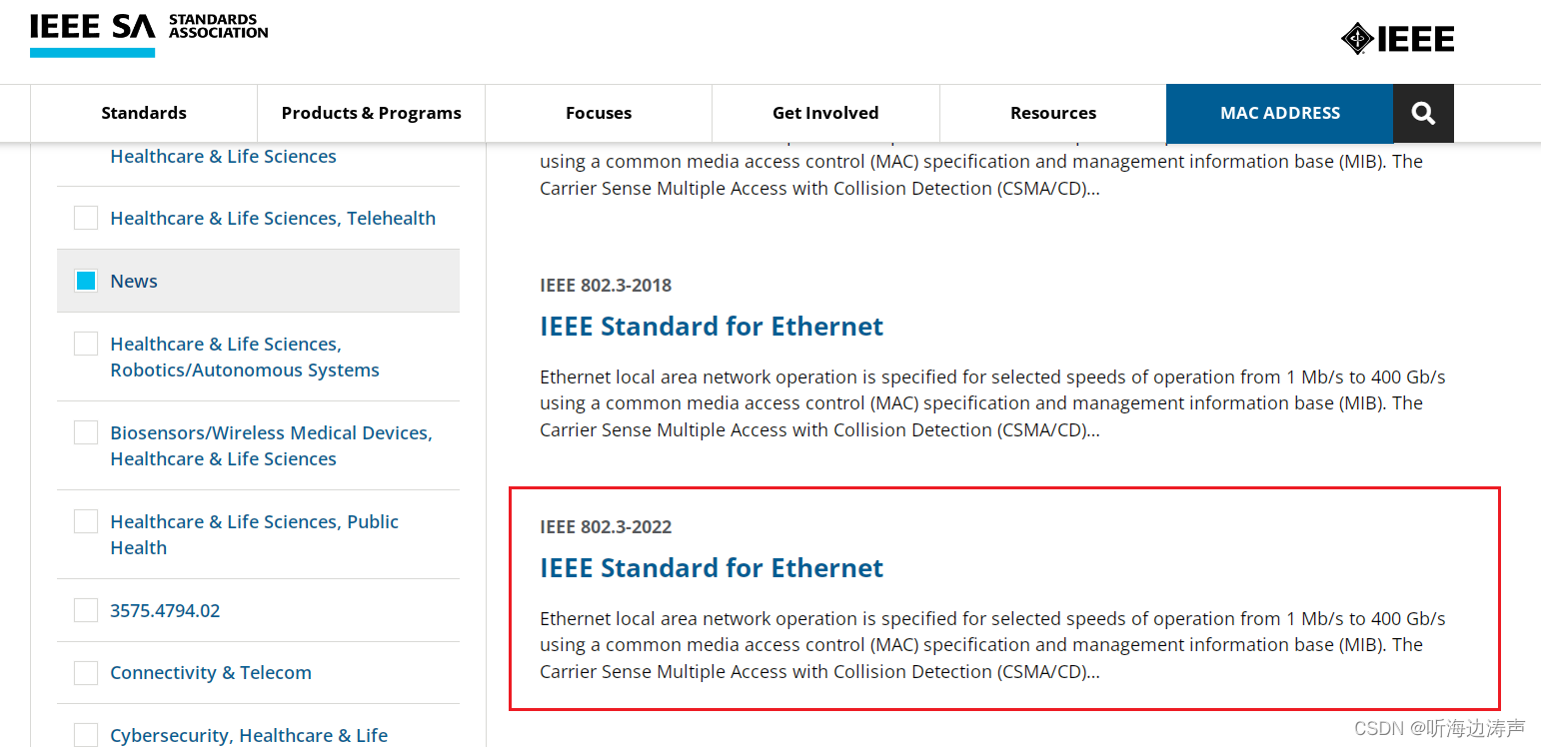
Task: Select the Standards menu item
Action: click(144, 113)
